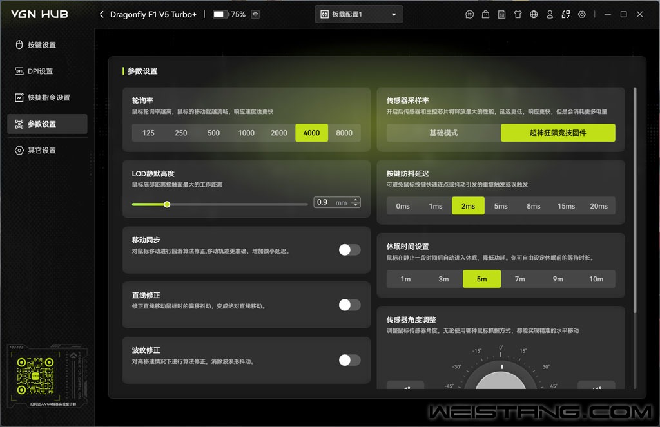
Task: Click the wireless connection status icon
Action: click(x=255, y=14)
